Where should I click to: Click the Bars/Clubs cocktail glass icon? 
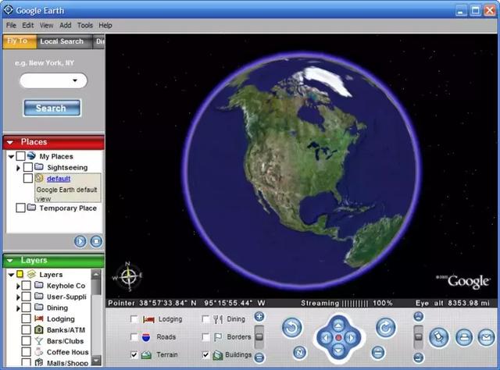(38, 341)
